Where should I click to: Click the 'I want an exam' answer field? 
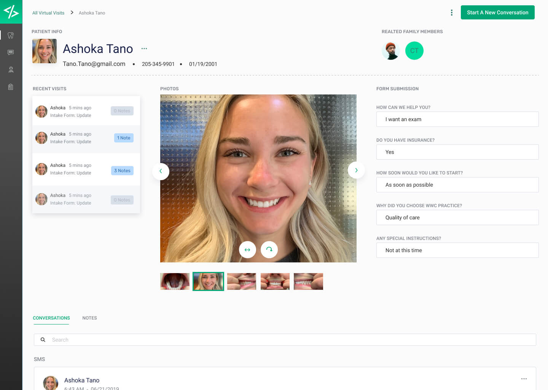(457, 119)
